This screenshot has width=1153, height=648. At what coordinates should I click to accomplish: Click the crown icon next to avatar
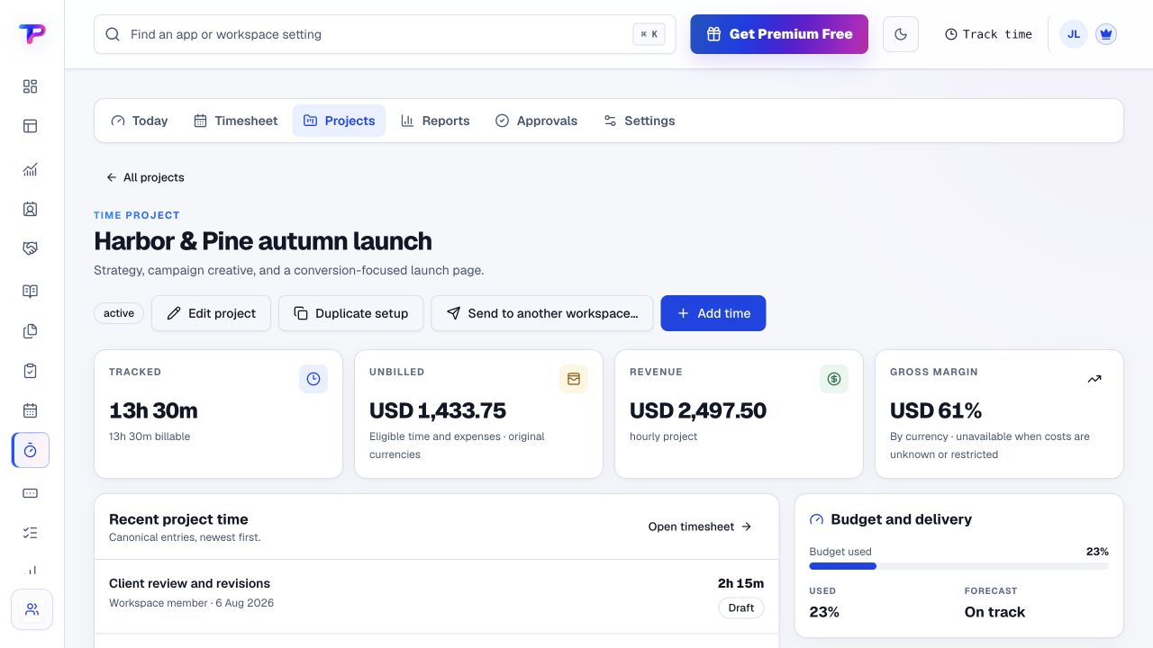1106,34
